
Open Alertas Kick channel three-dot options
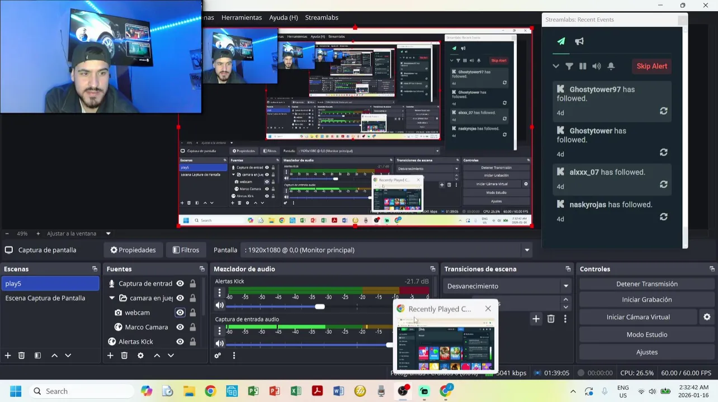tap(219, 292)
